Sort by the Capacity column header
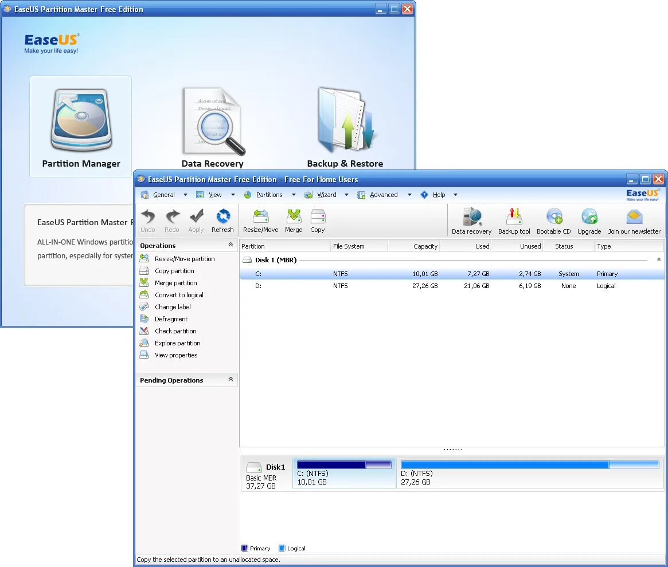Image resolution: width=668 pixels, height=567 pixels. tap(413, 246)
